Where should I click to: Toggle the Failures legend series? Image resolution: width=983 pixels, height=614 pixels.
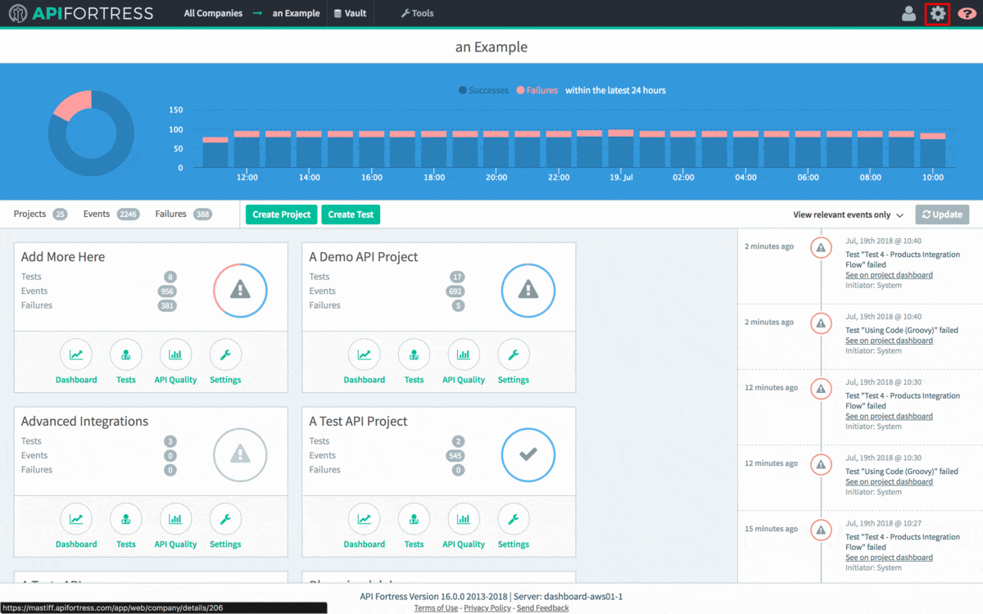pyautogui.click(x=537, y=91)
